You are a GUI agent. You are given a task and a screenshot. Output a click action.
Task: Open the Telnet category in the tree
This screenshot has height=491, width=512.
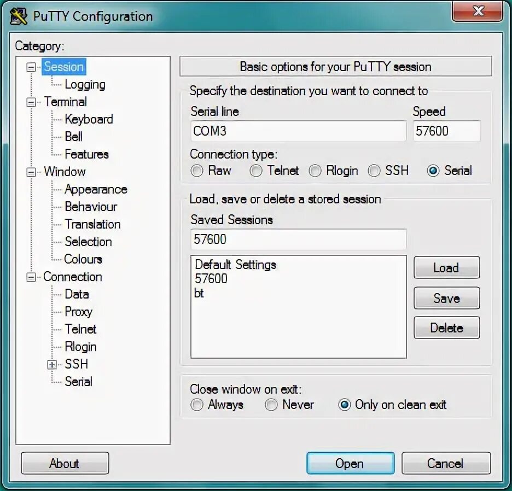click(80, 329)
